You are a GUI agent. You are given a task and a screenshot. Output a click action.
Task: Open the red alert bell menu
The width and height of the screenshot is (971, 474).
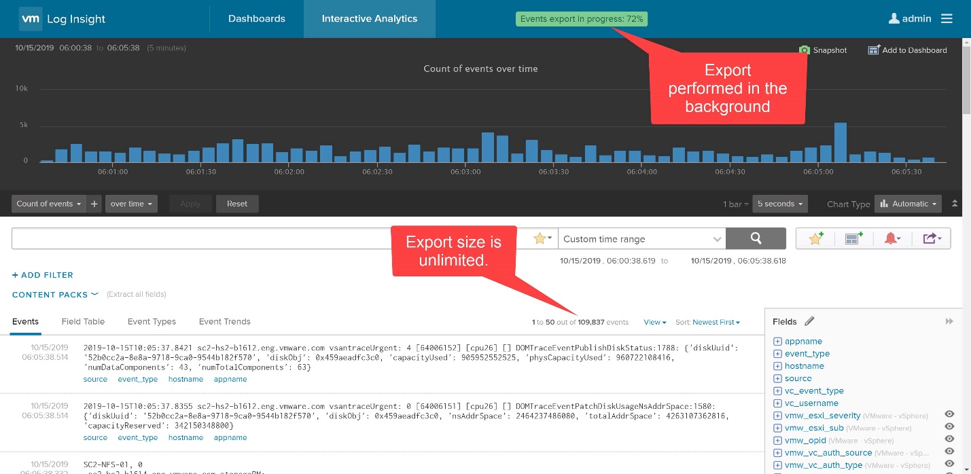(x=892, y=238)
